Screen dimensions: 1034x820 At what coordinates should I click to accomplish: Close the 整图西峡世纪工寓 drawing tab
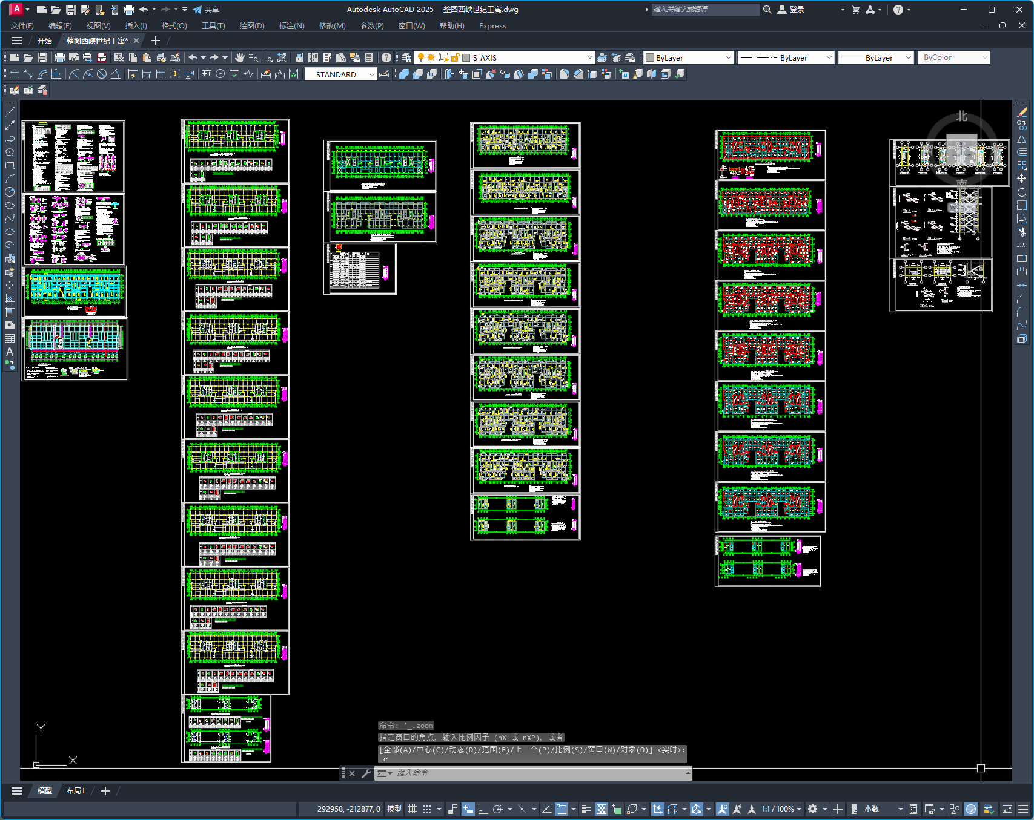click(136, 41)
